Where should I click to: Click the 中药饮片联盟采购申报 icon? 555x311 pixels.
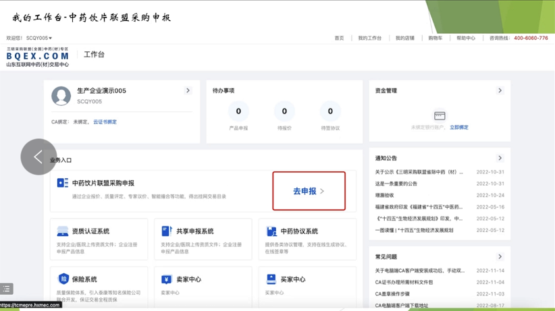pos(63,183)
